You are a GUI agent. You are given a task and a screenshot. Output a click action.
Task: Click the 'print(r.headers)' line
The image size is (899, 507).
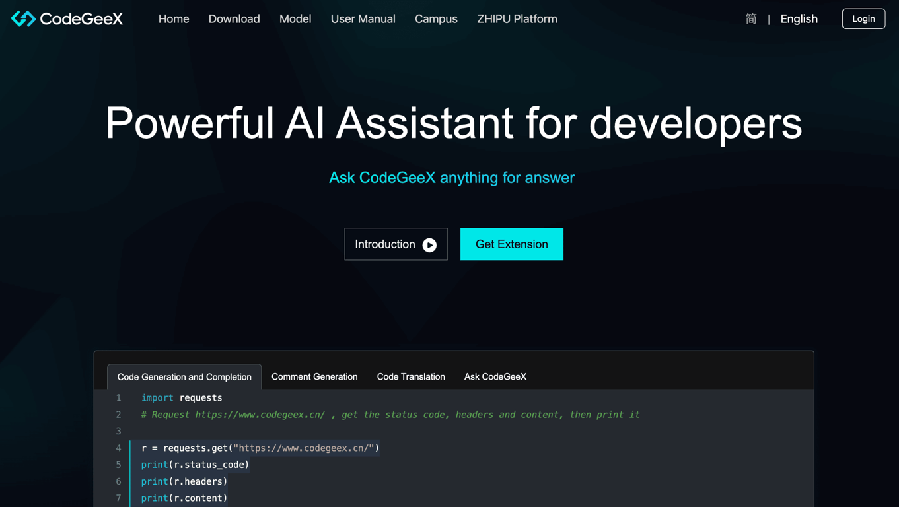click(184, 481)
